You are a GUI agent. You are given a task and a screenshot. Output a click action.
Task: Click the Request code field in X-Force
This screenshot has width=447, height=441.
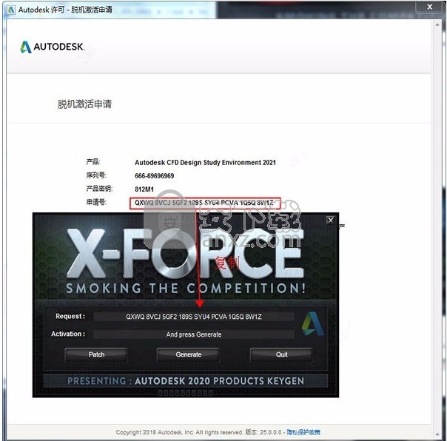click(x=194, y=317)
